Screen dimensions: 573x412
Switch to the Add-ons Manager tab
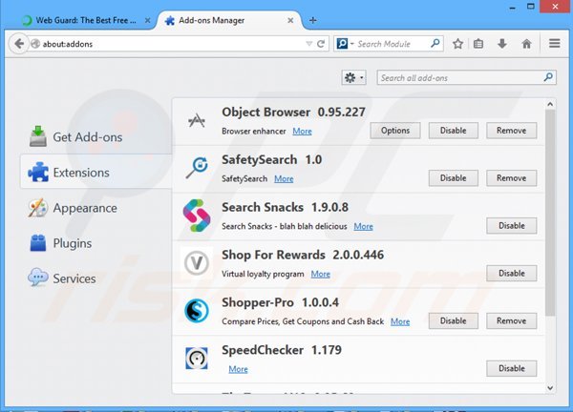[229, 20]
